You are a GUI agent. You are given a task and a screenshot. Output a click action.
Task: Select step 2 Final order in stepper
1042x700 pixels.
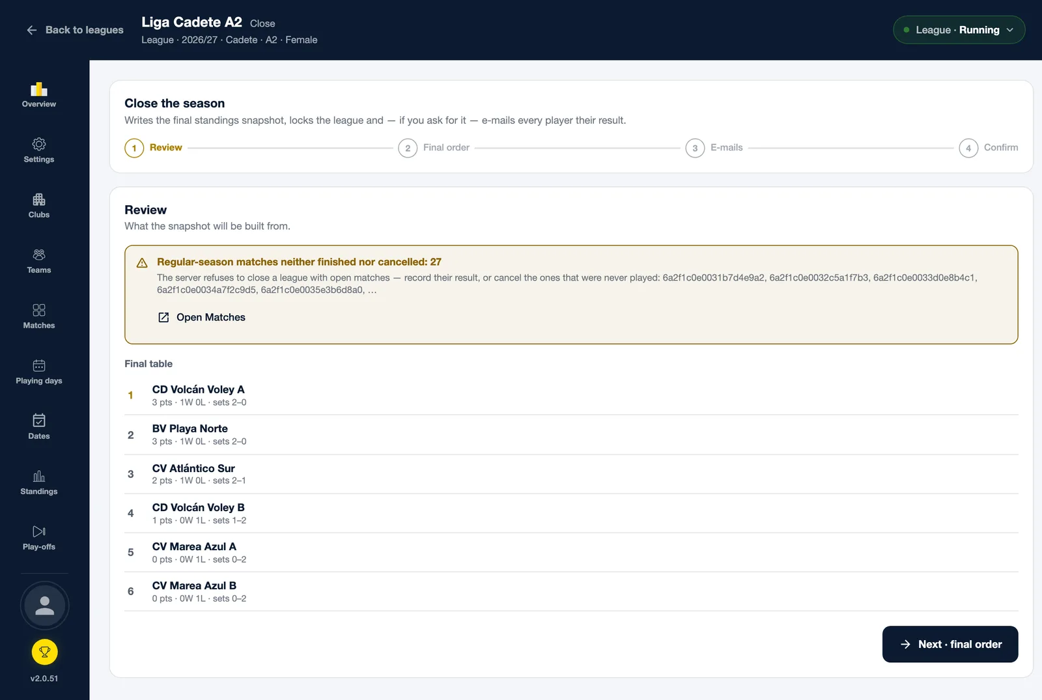[x=434, y=148]
